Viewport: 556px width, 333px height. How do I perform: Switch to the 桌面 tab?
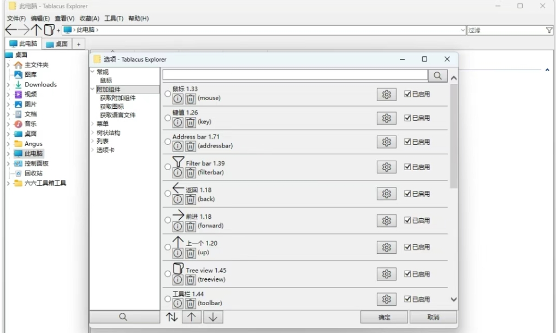[57, 44]
